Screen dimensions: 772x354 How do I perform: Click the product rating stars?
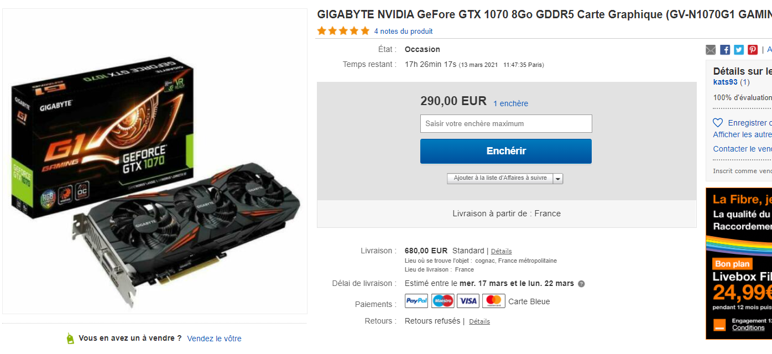pos(343,31)
